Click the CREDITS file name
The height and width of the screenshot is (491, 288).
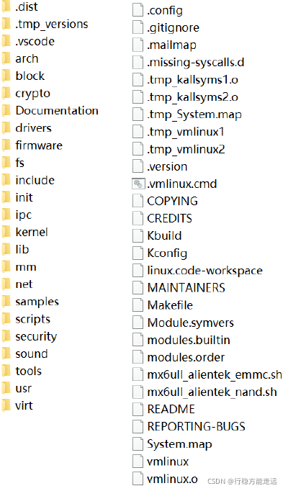coord(170,218)
